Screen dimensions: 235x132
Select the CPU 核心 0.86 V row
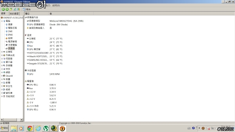[x=41, y=85]
